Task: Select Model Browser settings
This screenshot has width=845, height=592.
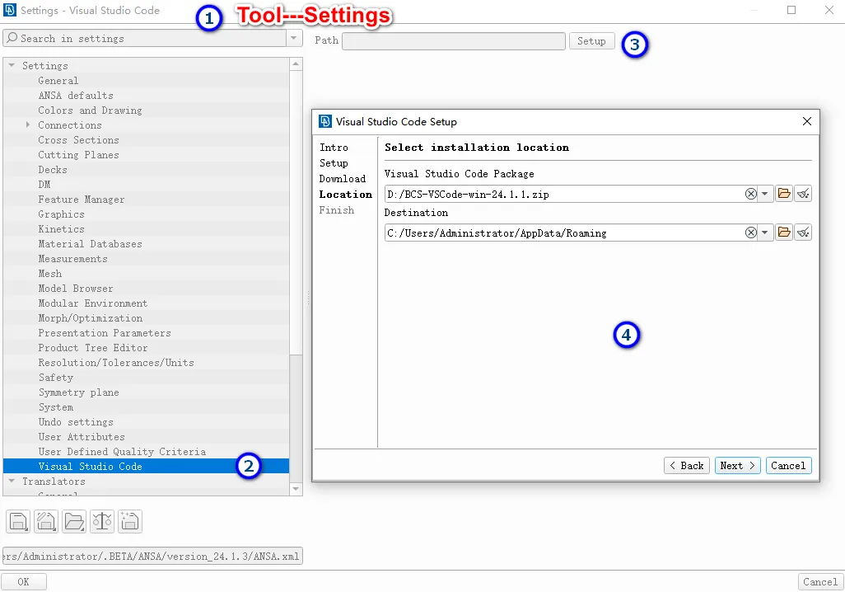Action: 76,289
